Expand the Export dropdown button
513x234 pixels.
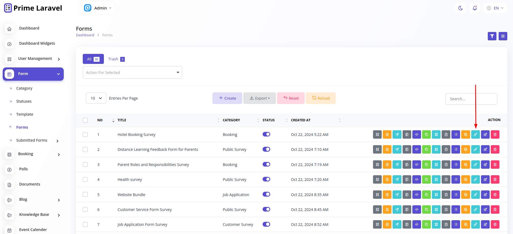(x=260, y=98)
